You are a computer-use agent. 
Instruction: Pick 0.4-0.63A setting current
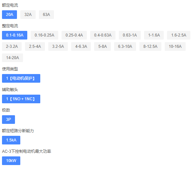coord(103,35)
